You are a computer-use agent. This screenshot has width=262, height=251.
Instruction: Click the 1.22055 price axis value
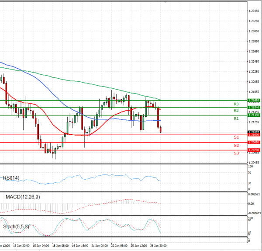click(x=254, y=82)
